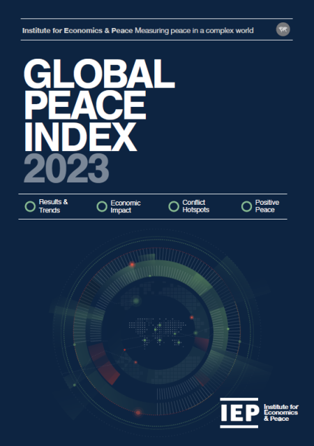Click the green circle beside Results & Trends
Screen dimensions: 314x446
click(x=30, y=206)
